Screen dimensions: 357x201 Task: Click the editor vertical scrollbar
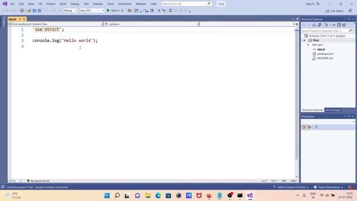coord(297,95)
